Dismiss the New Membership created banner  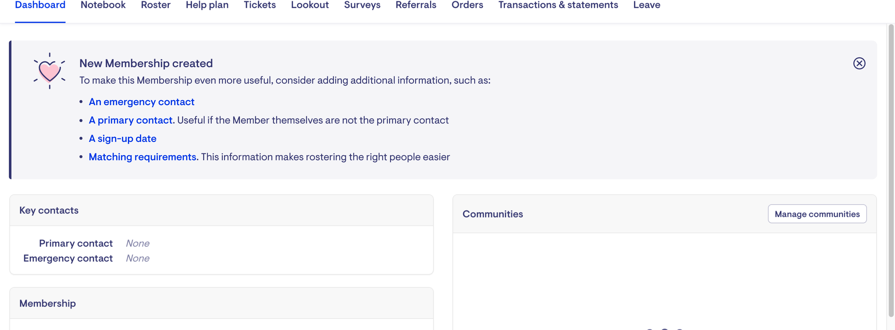(859, 63)
